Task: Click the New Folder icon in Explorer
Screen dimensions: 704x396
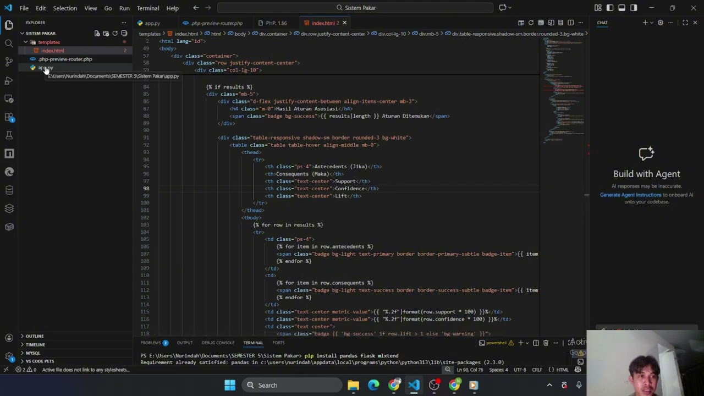Action: click(x=106, y=34)
